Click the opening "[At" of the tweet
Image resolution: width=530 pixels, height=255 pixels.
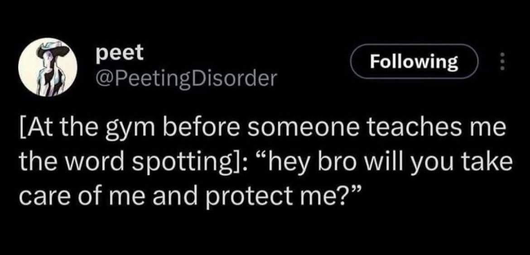[x=31, y=131]
